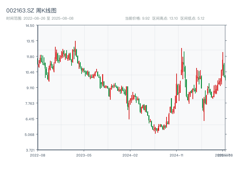This screenshot has width=250, height=187.
Task: Click the 11.80 y-axis price label
Action: point(30,57)
